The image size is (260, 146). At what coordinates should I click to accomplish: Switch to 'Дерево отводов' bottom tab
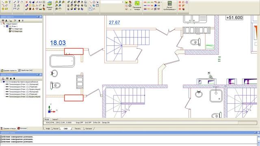click(8, 129)
